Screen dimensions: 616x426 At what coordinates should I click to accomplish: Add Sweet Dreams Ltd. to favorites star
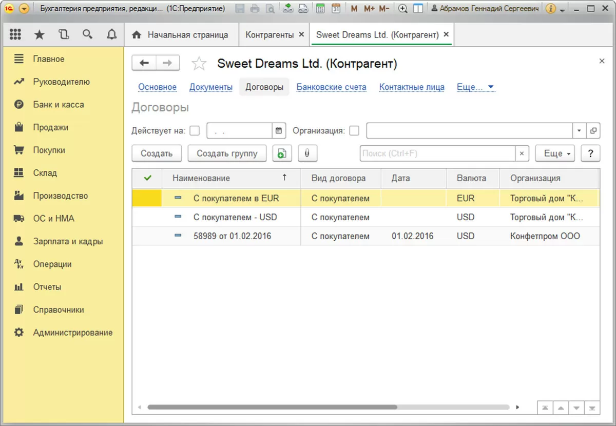(x=199, y=64)
